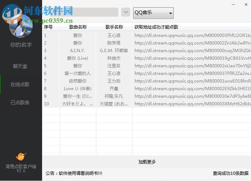The width and height of the screenshot is (251, 181).
Task: Click the 简易点歌客户端 app title label
Action: tap(21, 167)
